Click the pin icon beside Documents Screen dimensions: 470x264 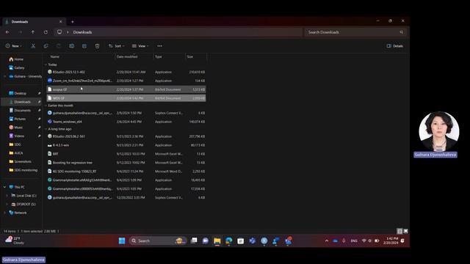tap(39, 111)
